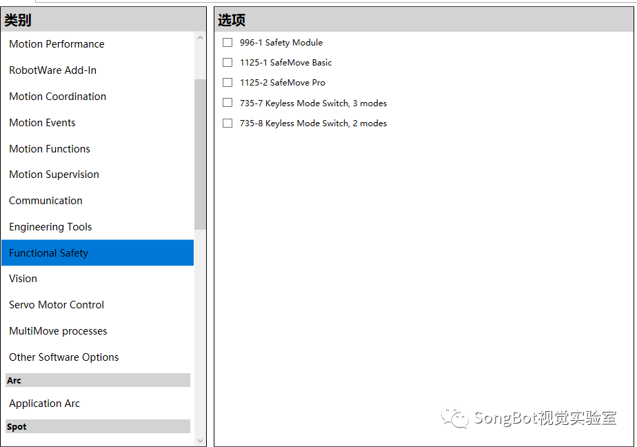The width and height of the screenshot is (637, 447).
Task: Toggle 735-8 Keyless Mode Switch, 2 modes
Action: (x=228, y=123)
